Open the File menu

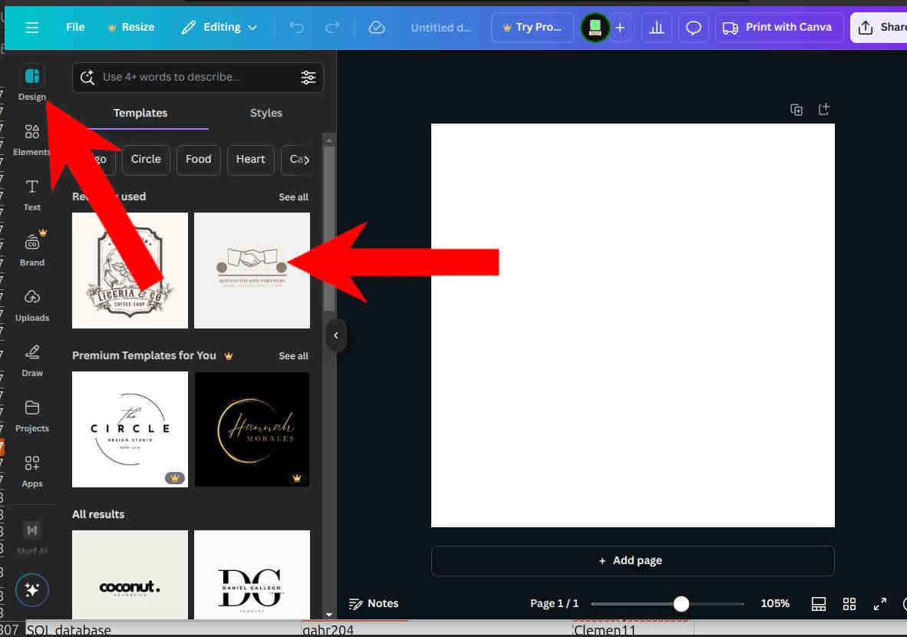tap(74, 27)
